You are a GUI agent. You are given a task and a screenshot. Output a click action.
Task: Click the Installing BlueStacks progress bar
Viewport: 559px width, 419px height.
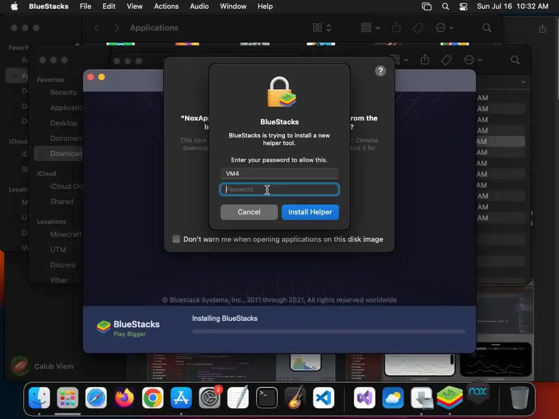coord(328,331)
